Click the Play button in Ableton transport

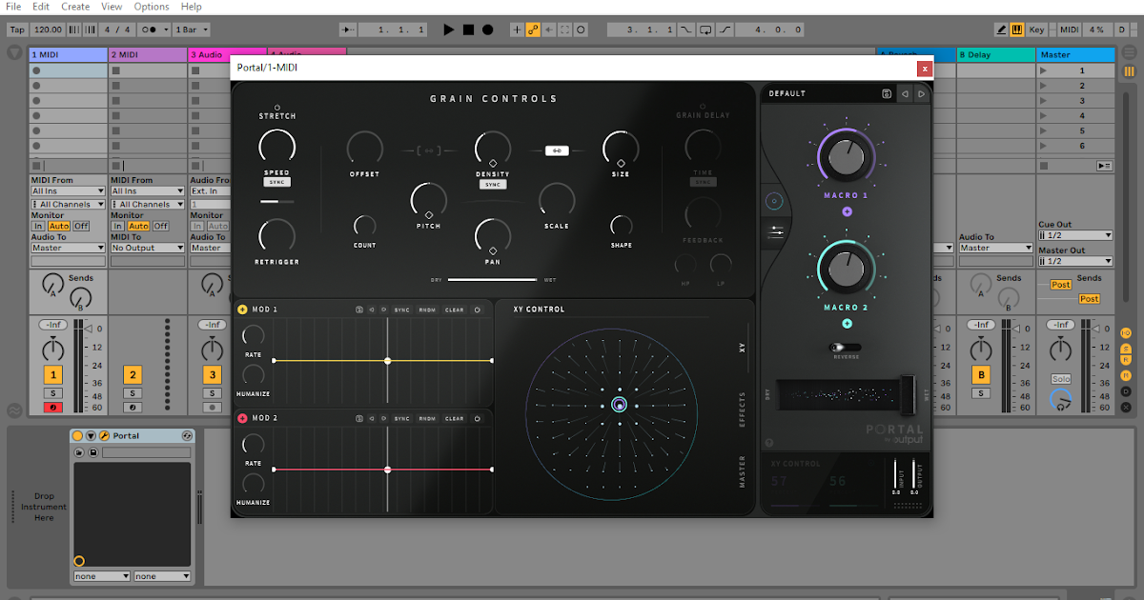(x=448, y=30)
